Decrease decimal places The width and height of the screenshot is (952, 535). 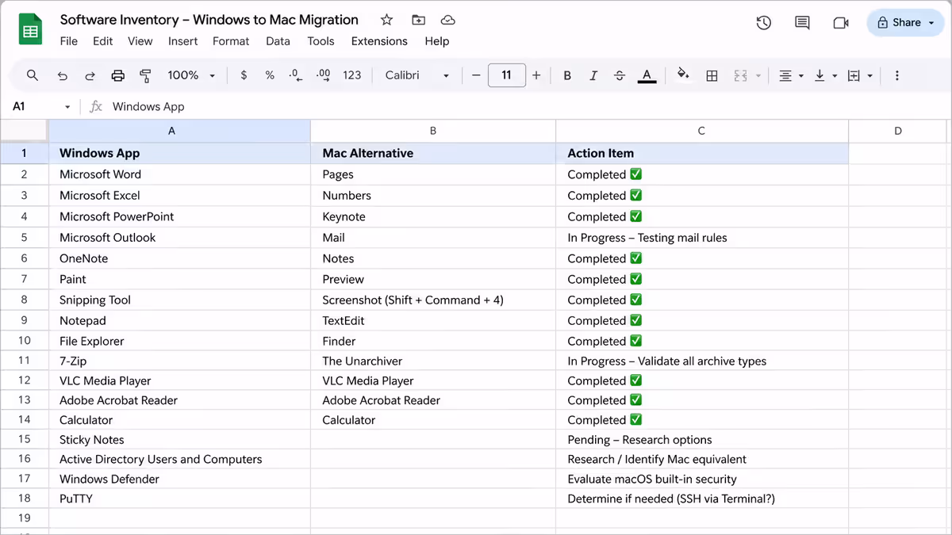point(296,75)
